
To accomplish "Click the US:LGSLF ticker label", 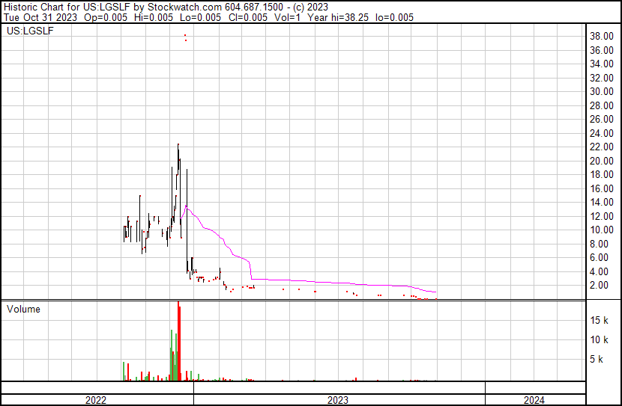I will click(x=30, y=31).
